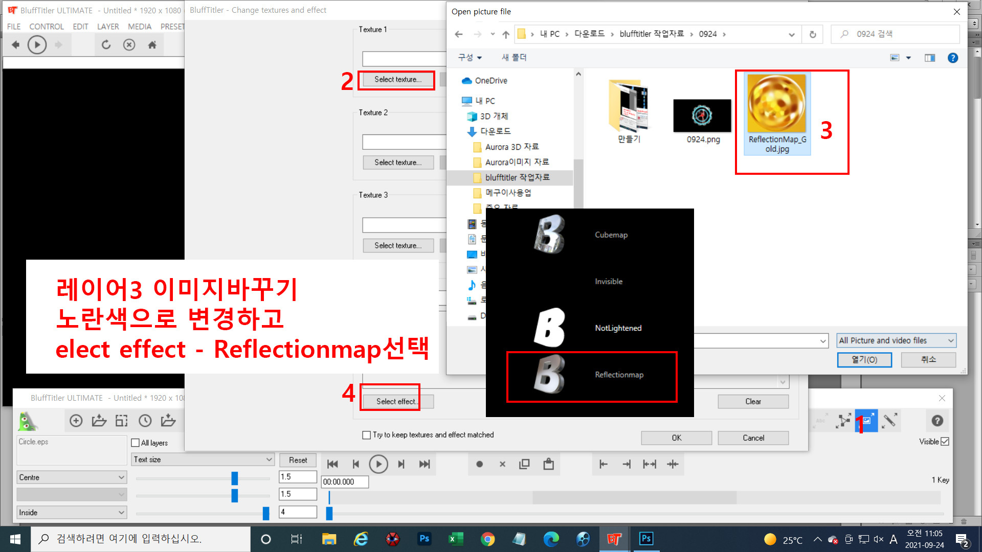This screenshot has width=982, height=552.
Task: Click the home icon in top toolbar
Action: pyautogui.click(x=152, y=45)
